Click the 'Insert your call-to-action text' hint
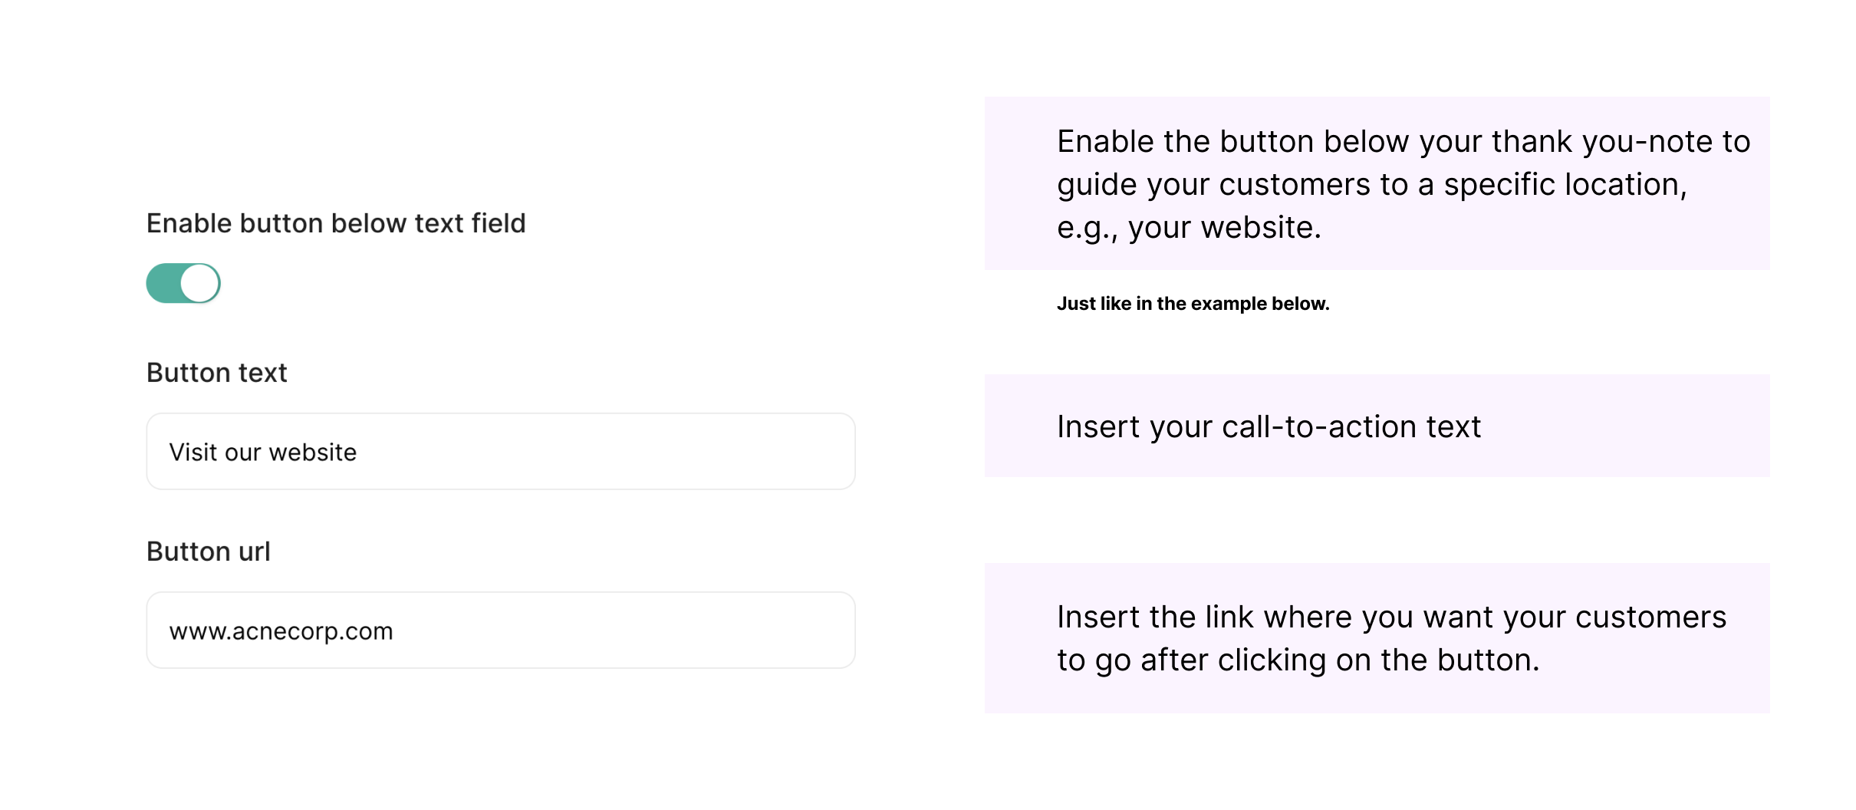1856x810 pixels. pyautogui.click(x=1269, y=426)
